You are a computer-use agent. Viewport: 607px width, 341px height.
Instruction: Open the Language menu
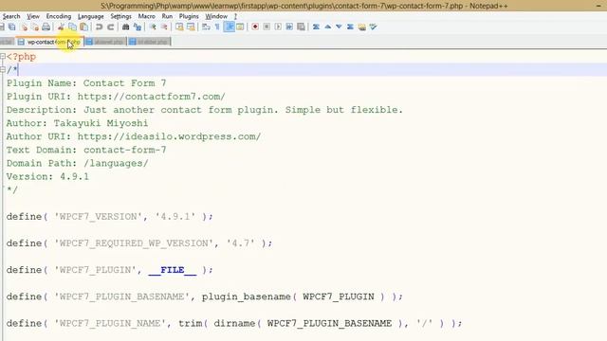coord(91,16)
